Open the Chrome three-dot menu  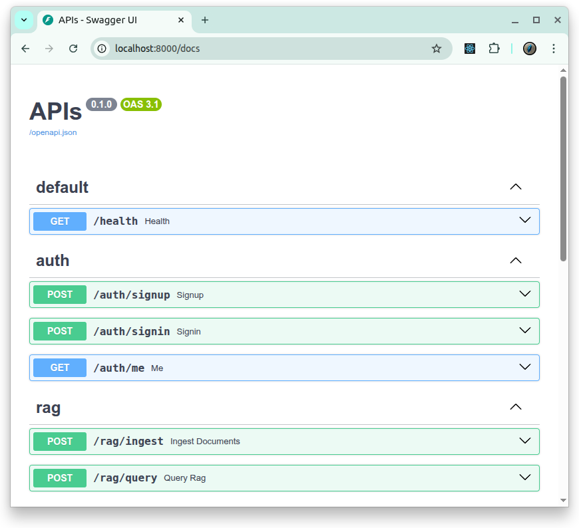coord(554,49)
